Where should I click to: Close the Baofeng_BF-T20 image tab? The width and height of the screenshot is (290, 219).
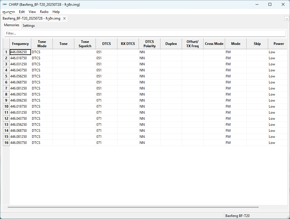click(x=64, y=18)
